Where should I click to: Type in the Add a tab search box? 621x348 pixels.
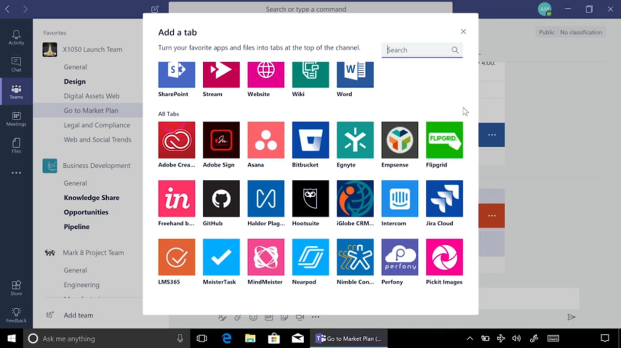(418, 50)
